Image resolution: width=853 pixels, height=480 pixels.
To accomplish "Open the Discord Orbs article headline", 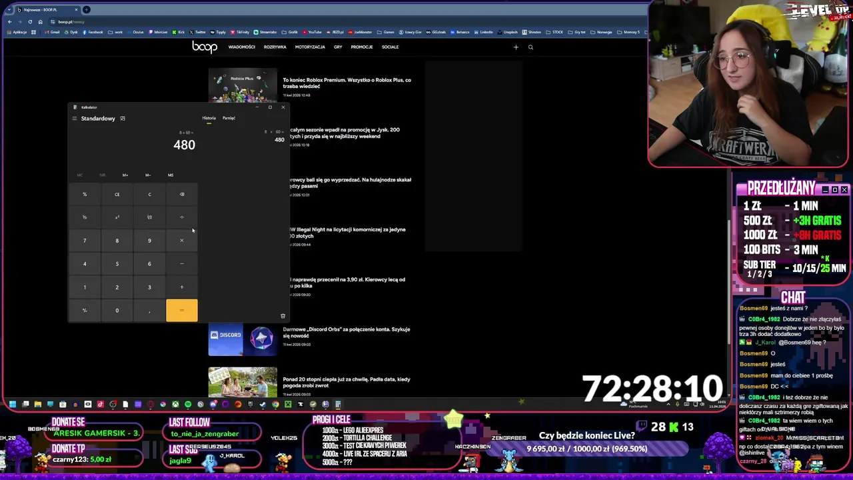I will click(x=347, y=332).
